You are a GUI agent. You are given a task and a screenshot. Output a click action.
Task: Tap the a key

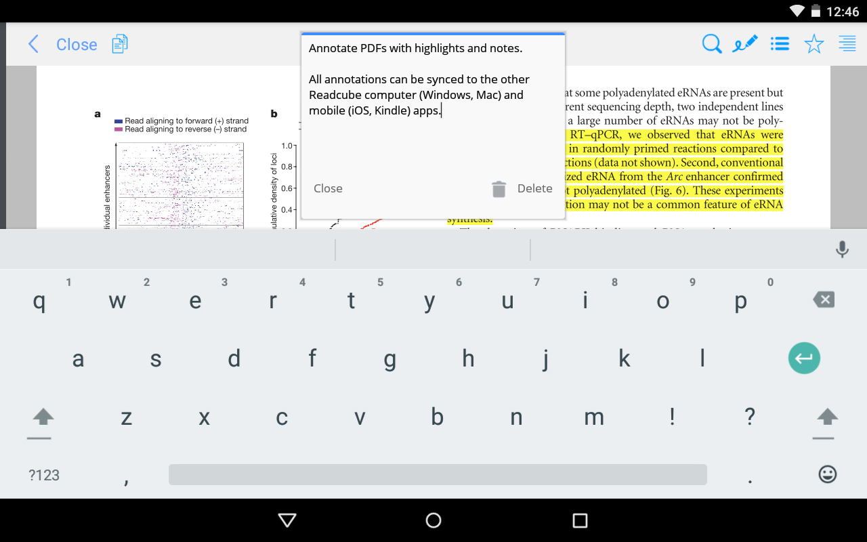(x=78, y=358)
